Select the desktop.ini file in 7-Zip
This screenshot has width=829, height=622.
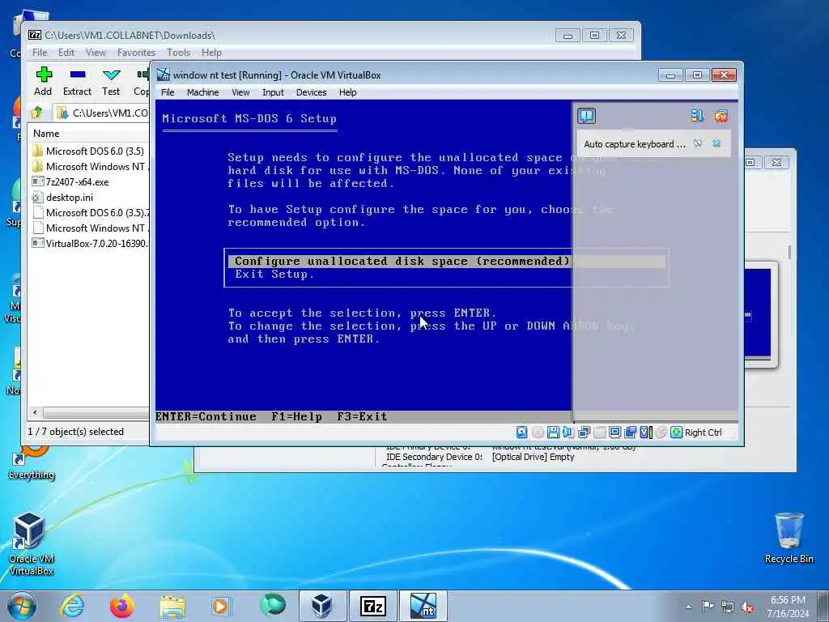(x=63, y=198)
